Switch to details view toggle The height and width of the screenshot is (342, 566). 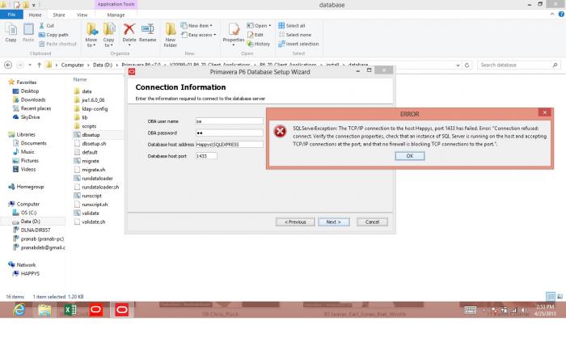[x=551, y=297]
